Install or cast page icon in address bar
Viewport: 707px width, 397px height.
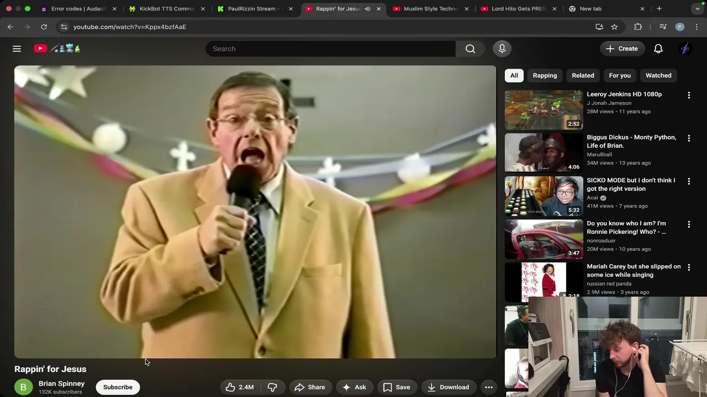(599, 26)
